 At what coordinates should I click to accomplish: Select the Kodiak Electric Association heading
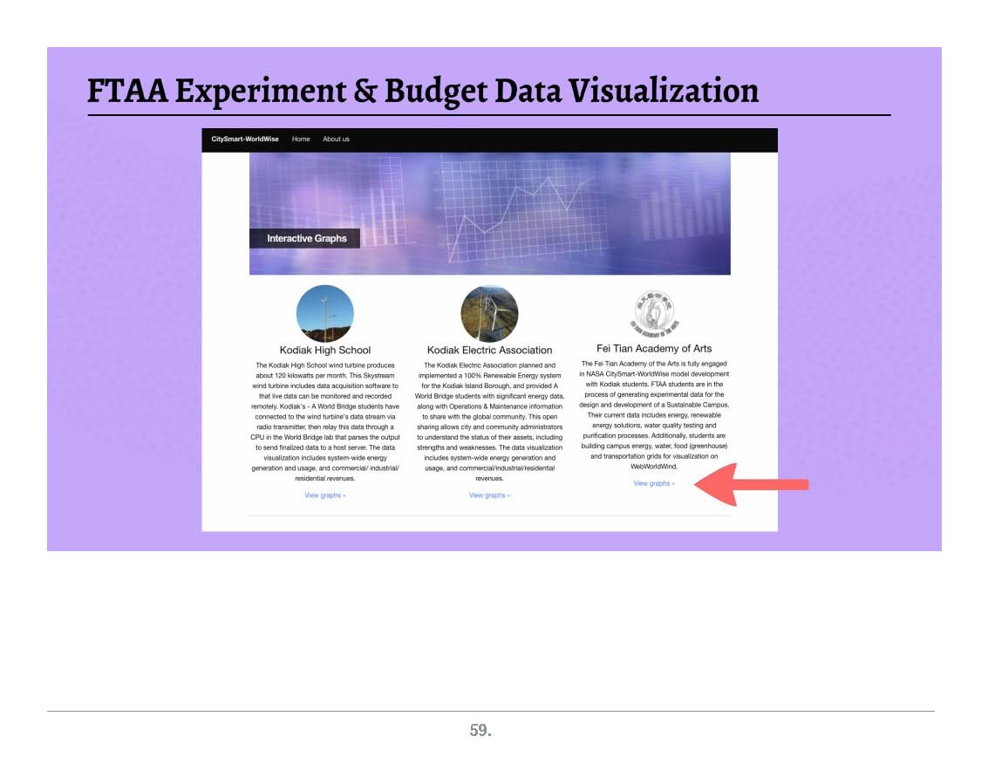[x=489, y=350]
